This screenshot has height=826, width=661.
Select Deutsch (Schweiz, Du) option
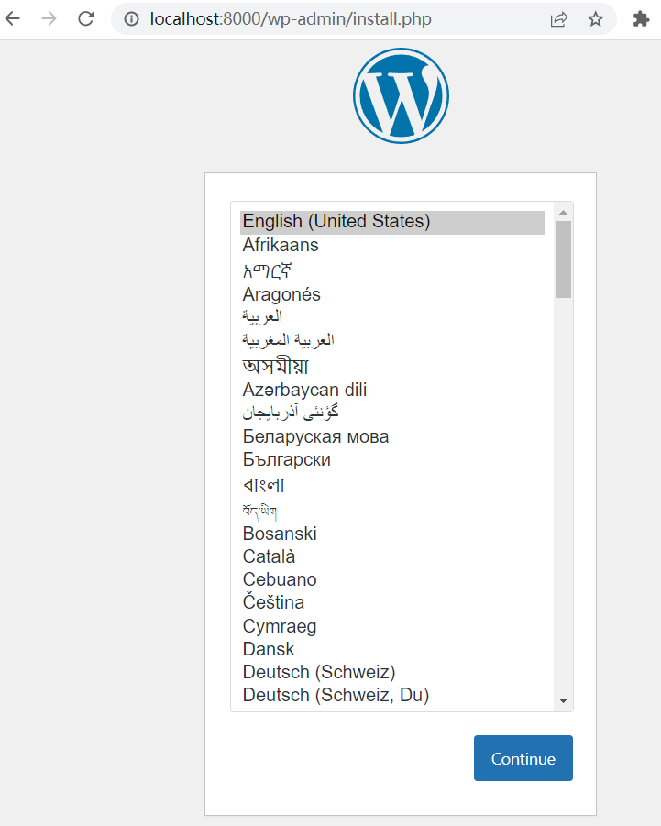tap(336, 695)
